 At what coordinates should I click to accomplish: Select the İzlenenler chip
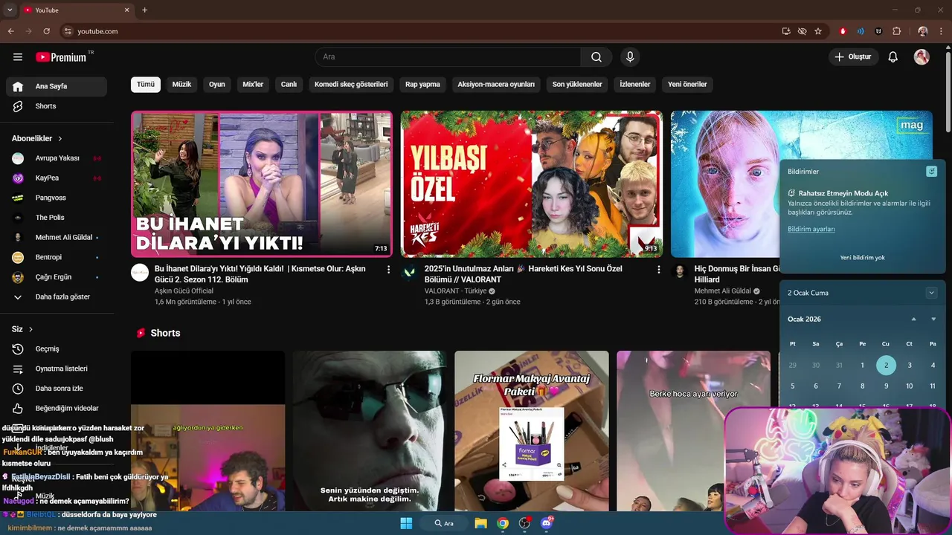click(x=635, y=85)
